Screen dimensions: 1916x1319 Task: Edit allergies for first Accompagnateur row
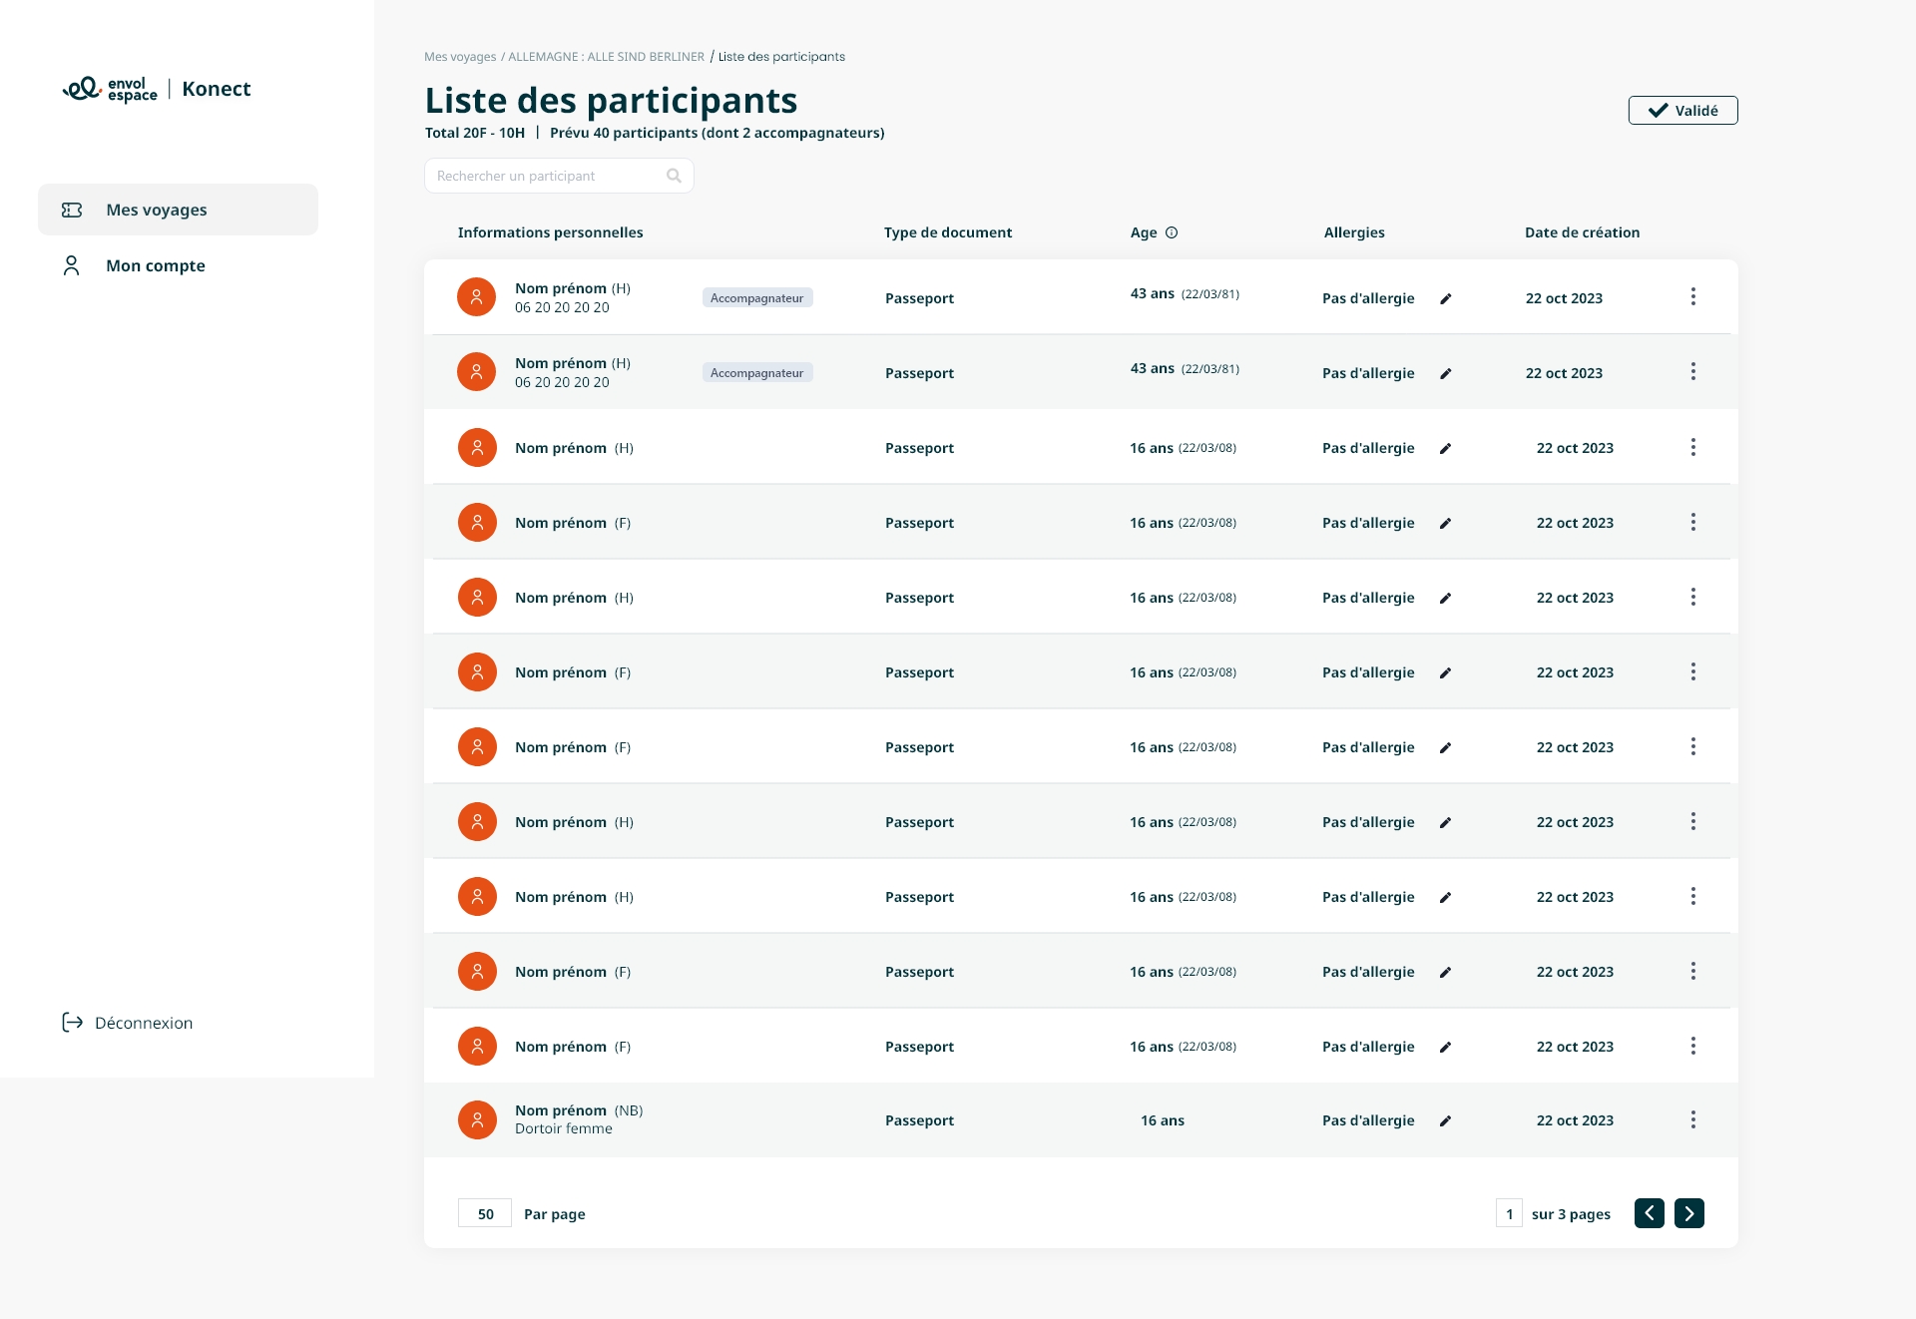tap(1445, 298)
